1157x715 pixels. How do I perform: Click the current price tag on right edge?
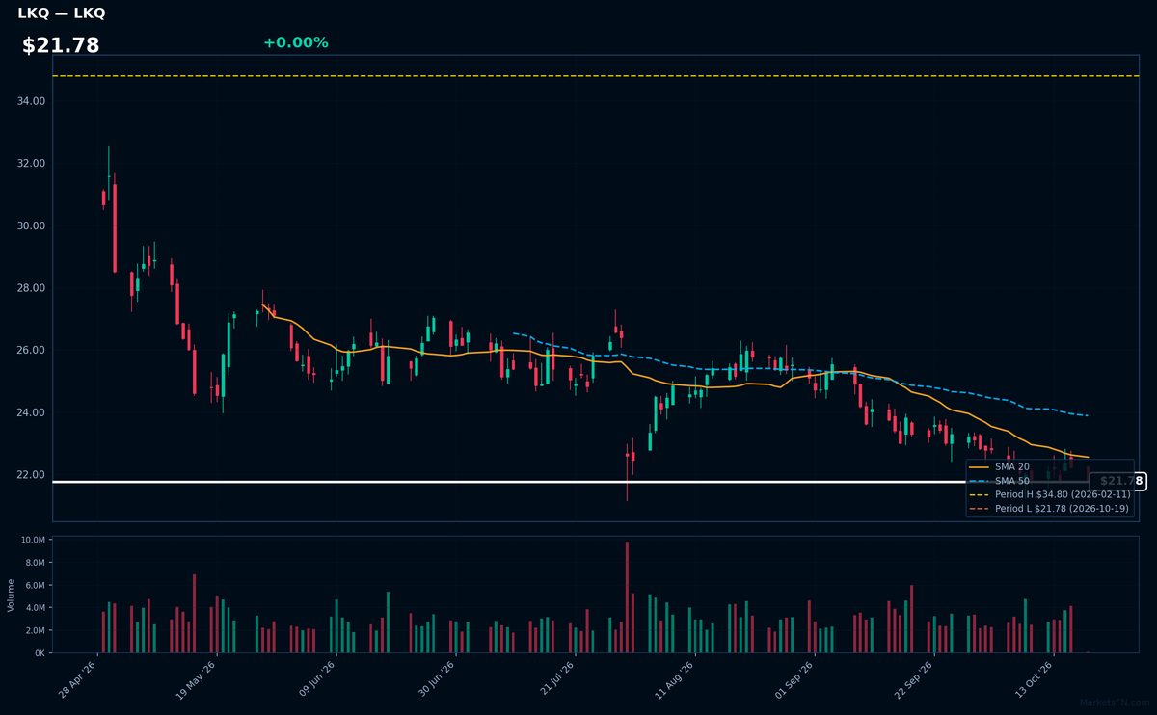(x=1117, y=481)
